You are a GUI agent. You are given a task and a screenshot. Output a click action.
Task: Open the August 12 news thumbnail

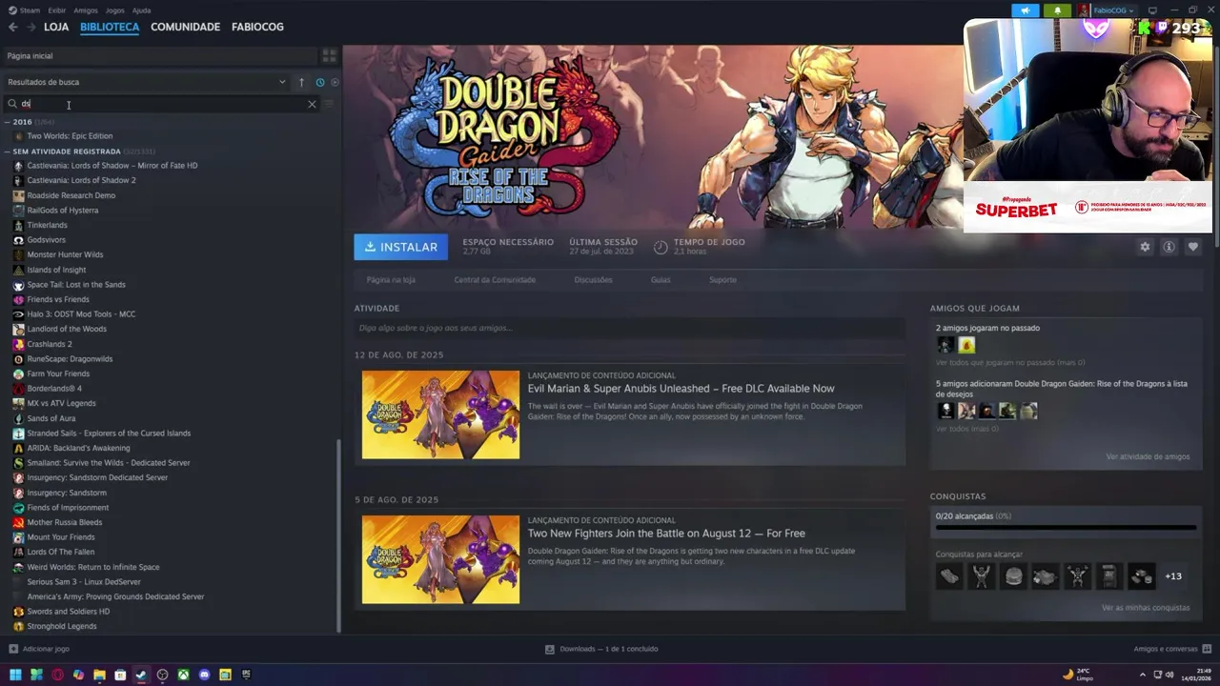click(440, 414)
